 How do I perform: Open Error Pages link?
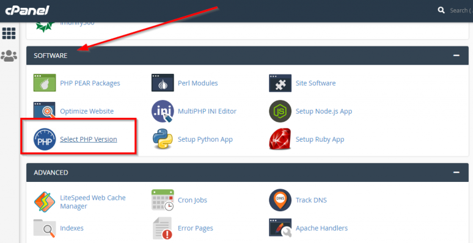point(196,228)
